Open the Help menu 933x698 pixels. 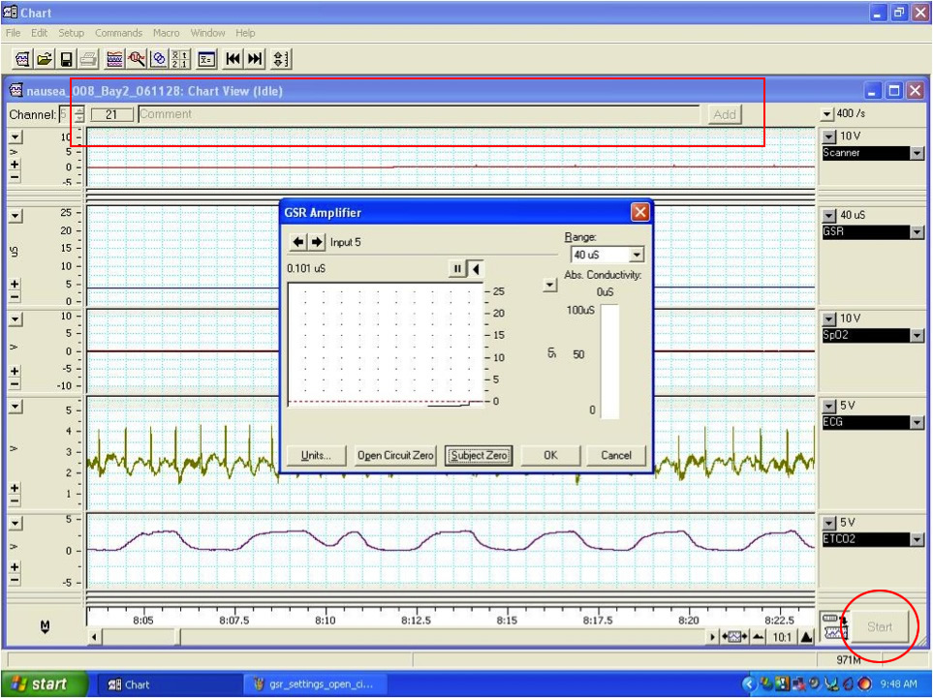(245, 33)
